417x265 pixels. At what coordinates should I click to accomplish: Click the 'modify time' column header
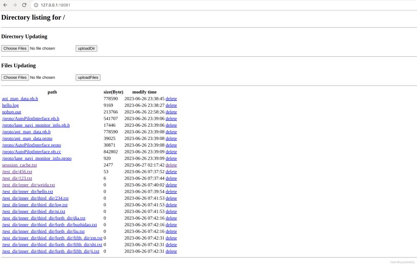click(x=144, y=92)
